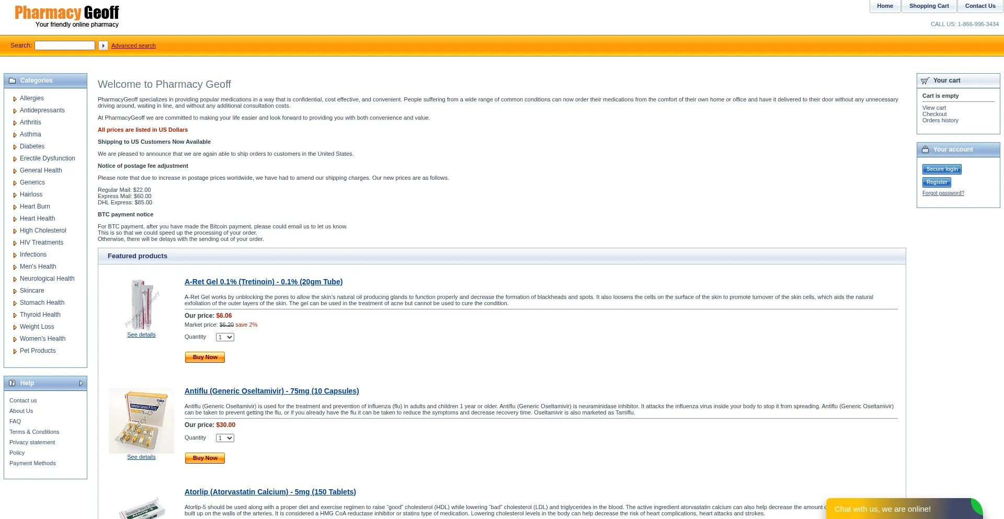Go to the Home tab
Screen dimensions: 1004x519
885,6
